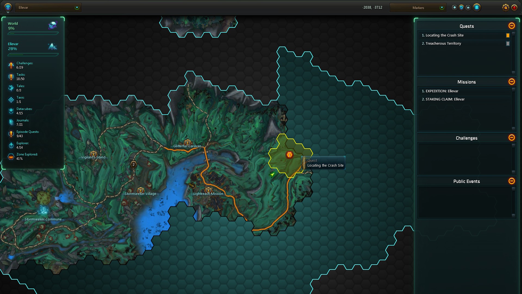Viewport: 522px width, 294px height.
Task: Click the Public Events section header
Action: coord(467,181)
